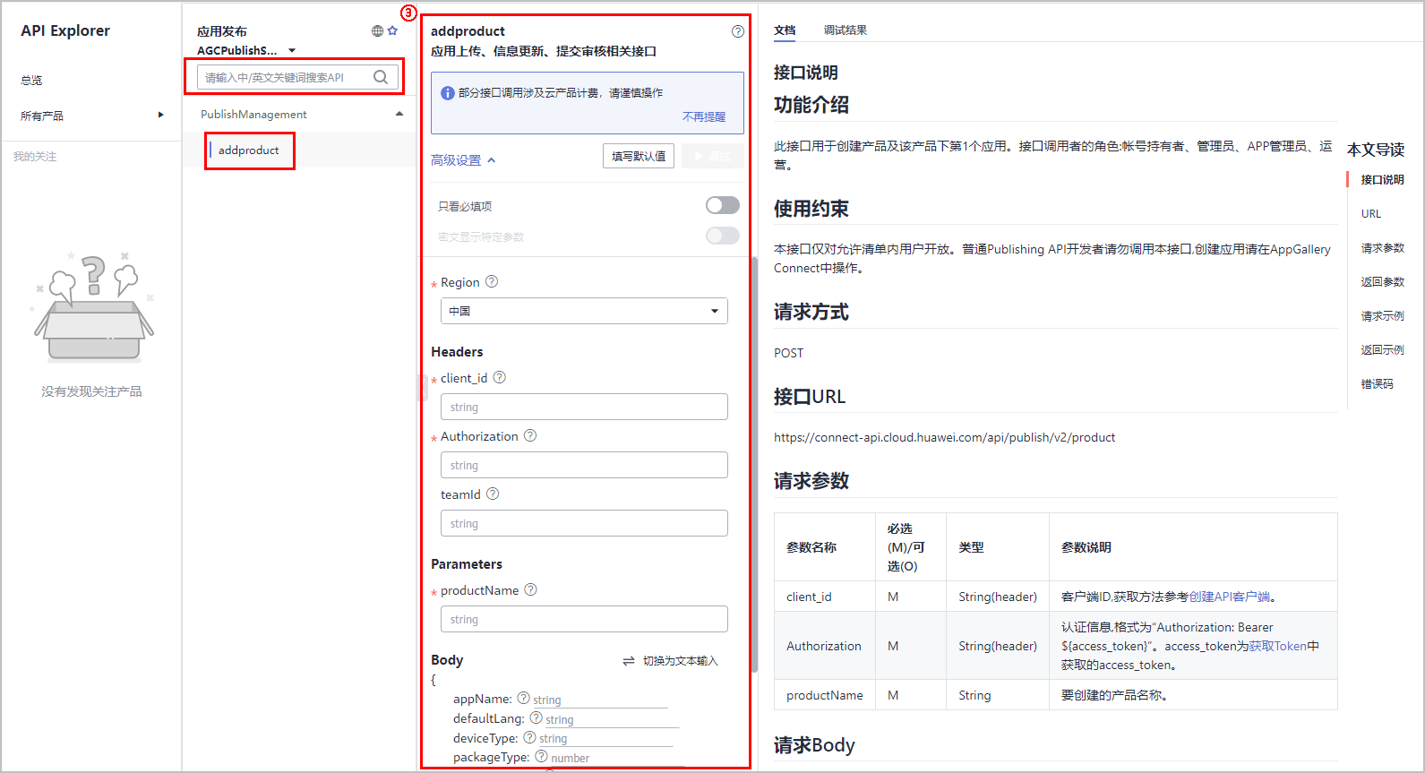Jump to 返回参数 in page guide

[1382, 281]
